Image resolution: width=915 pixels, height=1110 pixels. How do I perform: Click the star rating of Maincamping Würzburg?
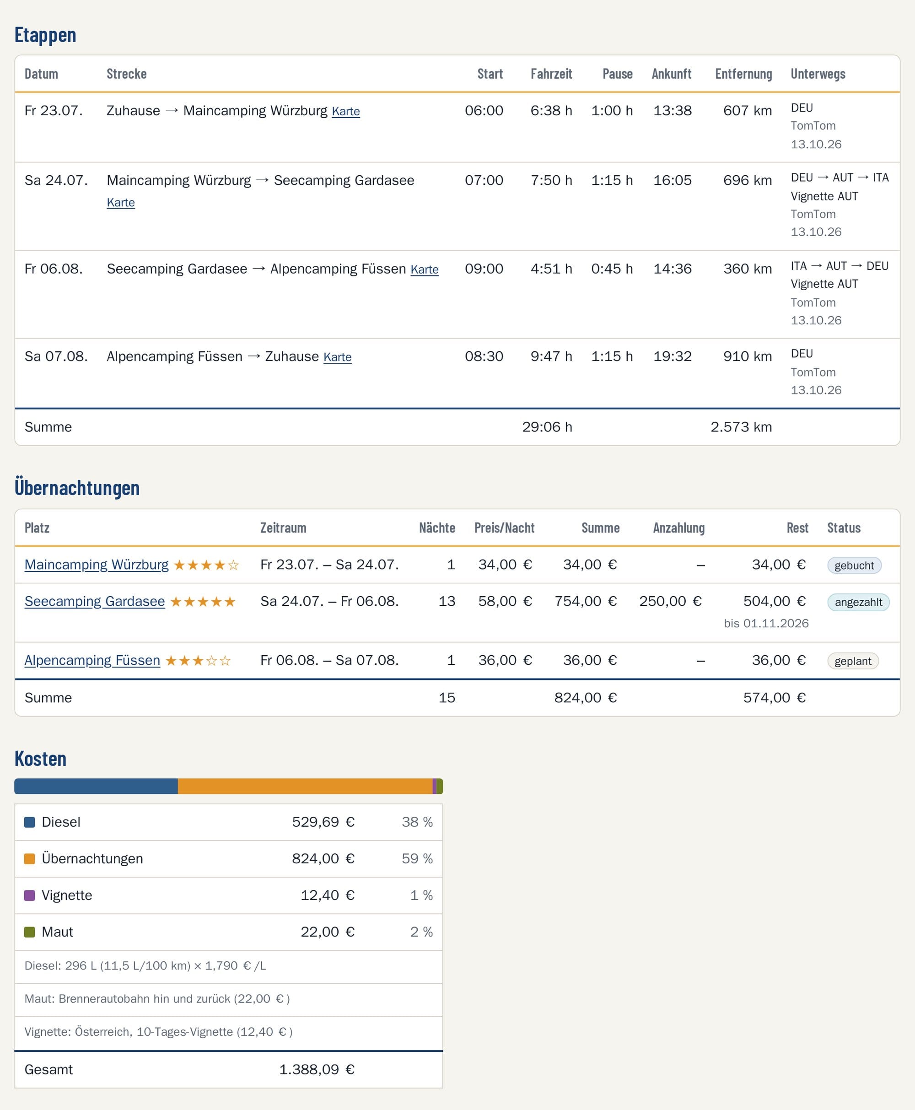pos(207,565)
